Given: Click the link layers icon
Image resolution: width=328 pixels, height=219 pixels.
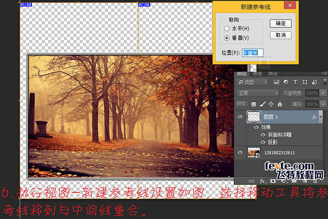Looking at the screenshot, I should click(x=251, y=181).
